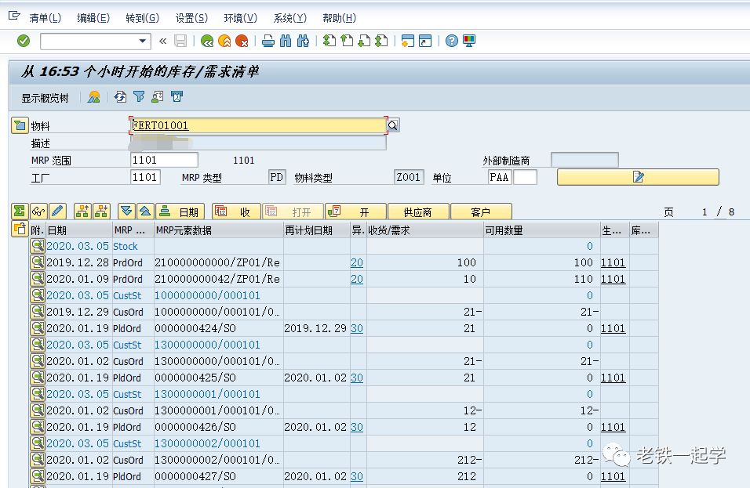The width and height of the screenshot is (750, 488).
Task: Click the Find Next binoculars-plus icon
Action: 303,41
